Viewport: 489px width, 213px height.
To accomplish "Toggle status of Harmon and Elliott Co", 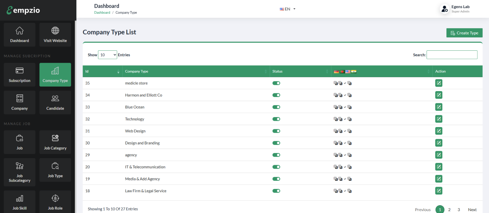I will coord(276,95).
